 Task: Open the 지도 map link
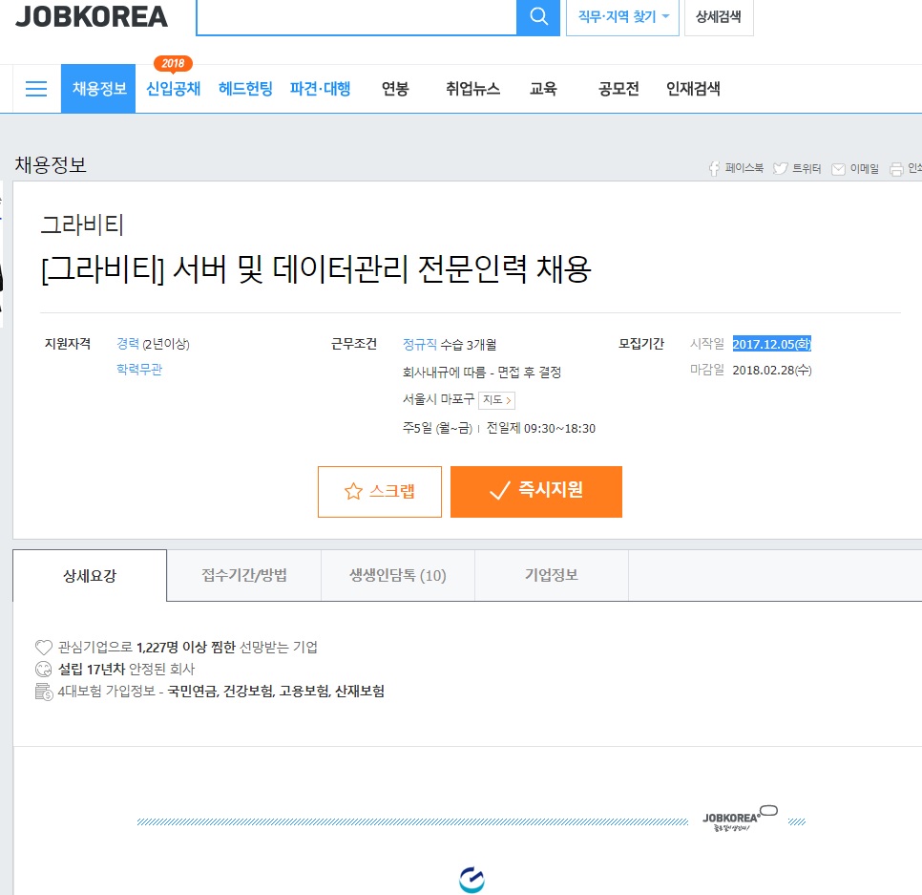[x=496, y=400]
